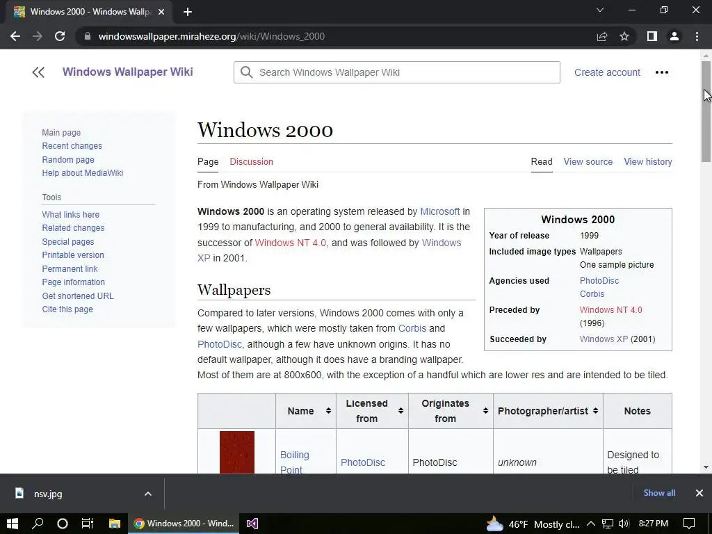Screen dimensions: 712x534
Task: Go back to the previous page in Chrome
Action: [15, 36]
